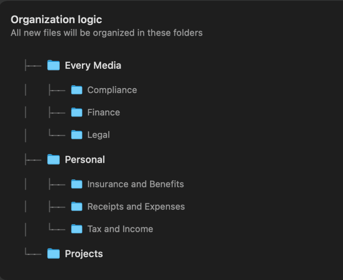The width and height of the screenshot is (343, 280).
Task: Click the Organization logic heading
Action: point(56,19)
